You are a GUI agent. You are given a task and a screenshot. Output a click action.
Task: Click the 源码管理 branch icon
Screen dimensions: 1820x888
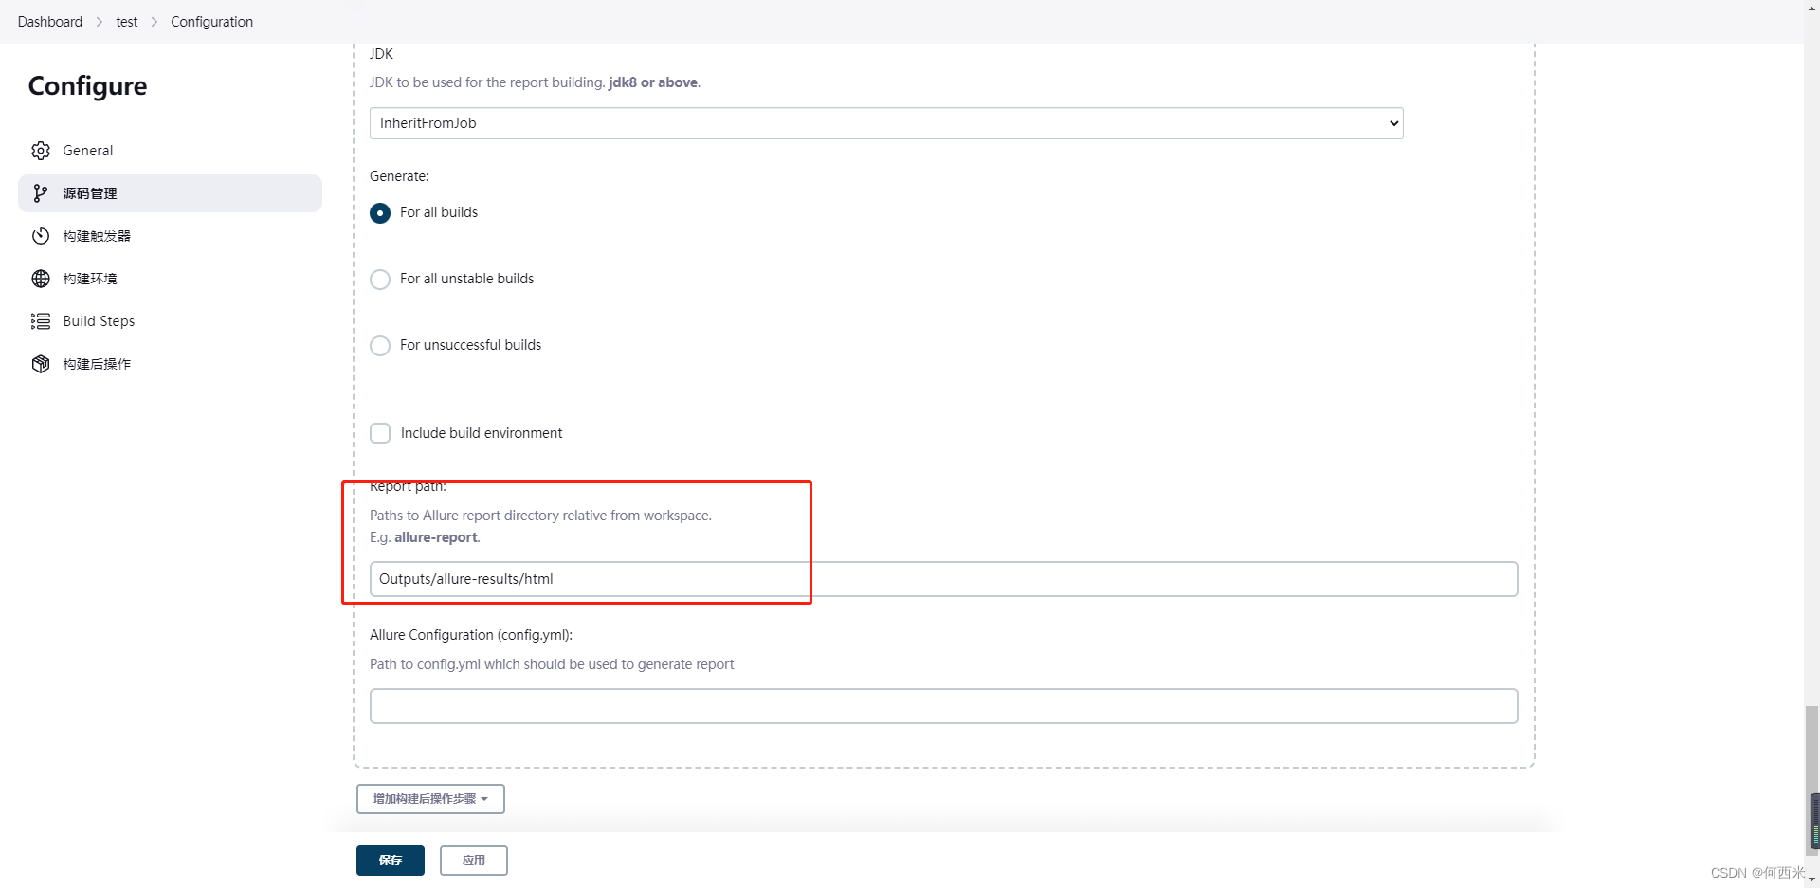[41, 193]
